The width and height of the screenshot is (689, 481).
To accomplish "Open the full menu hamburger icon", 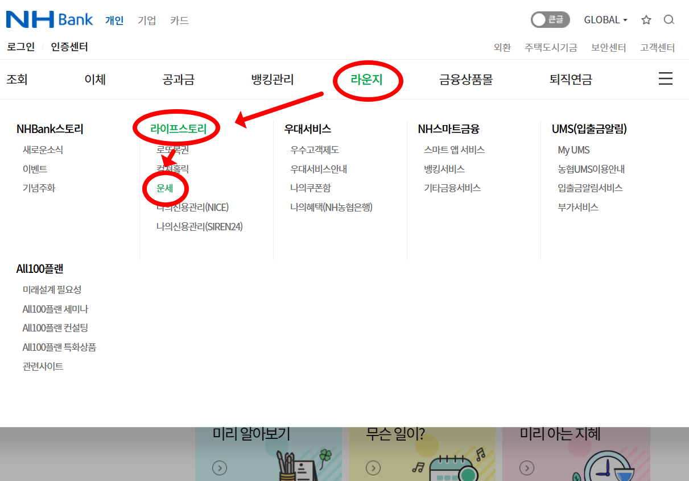I will pos(665,78).
